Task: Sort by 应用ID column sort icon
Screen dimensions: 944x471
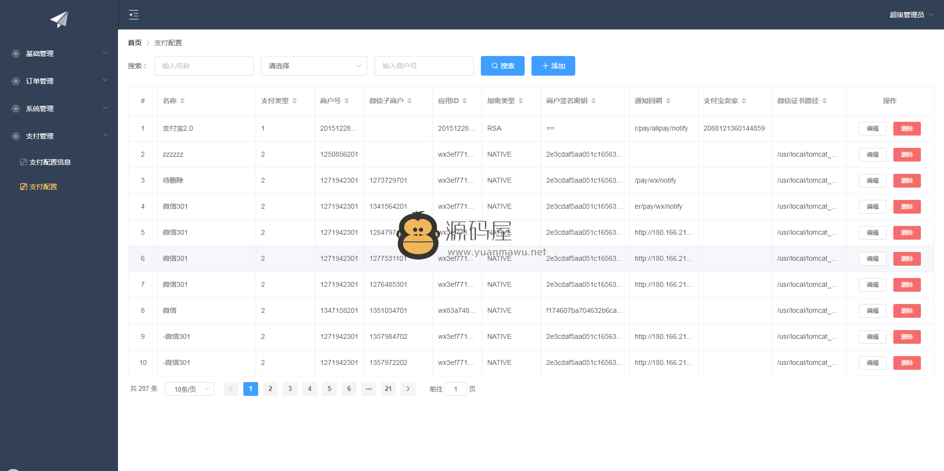Action: click(x=465, y=101)
